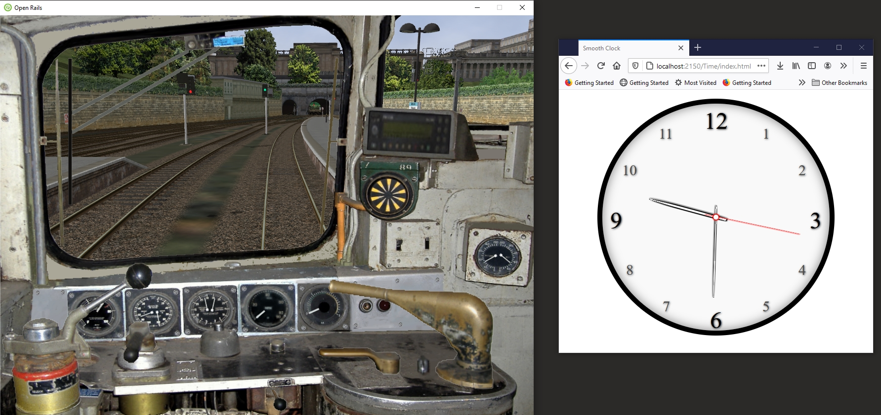Open the Downloads arrow icon
The image size is (881, 415).
pos(780,66)
